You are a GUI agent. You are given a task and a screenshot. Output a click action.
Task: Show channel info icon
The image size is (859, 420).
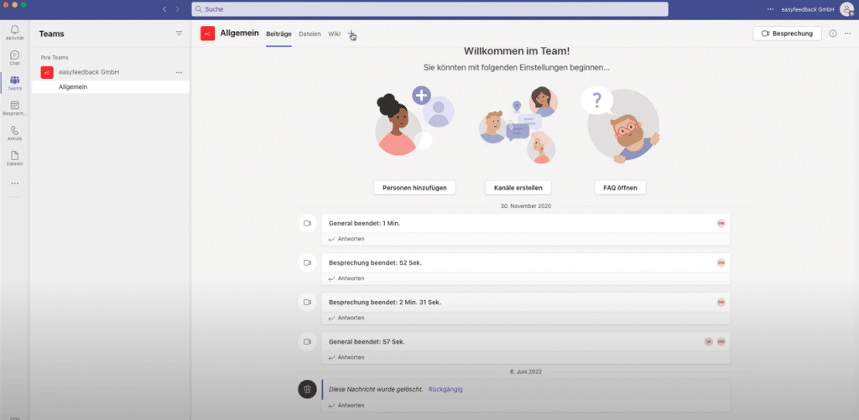point(833,34)
